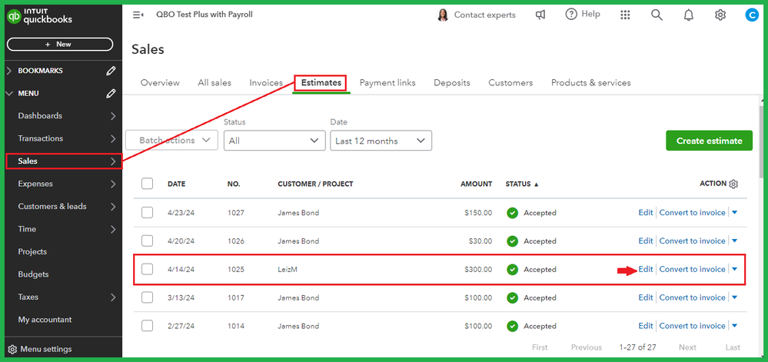Switch to the Invoices tab
768x362 pixels.
pos(266,83)
